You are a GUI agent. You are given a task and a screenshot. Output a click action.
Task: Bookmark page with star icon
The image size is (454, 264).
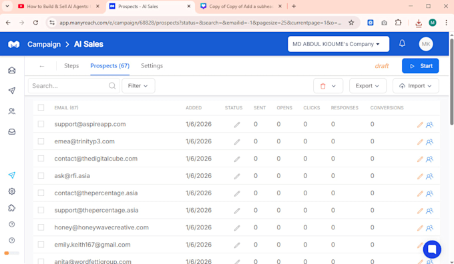[351, 23]
